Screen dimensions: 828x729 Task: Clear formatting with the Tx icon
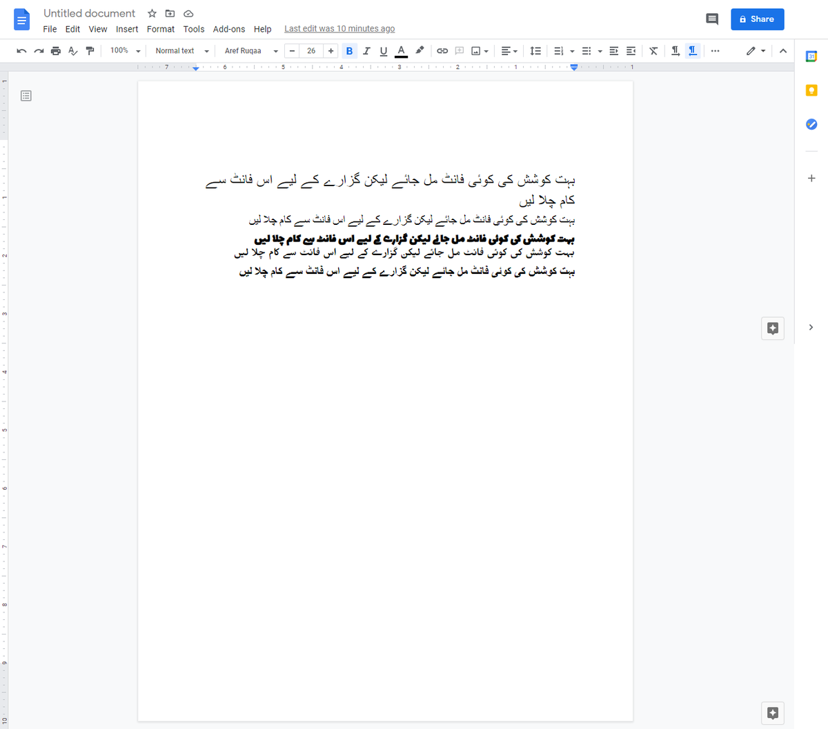click(653, 51)
